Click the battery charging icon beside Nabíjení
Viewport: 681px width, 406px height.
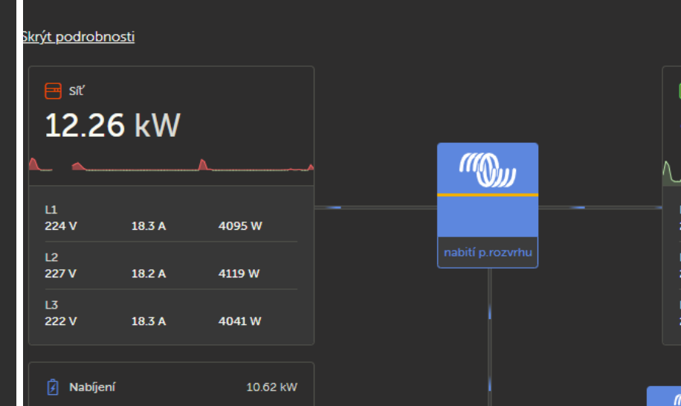pyautogui.click(x=53, y=387)
